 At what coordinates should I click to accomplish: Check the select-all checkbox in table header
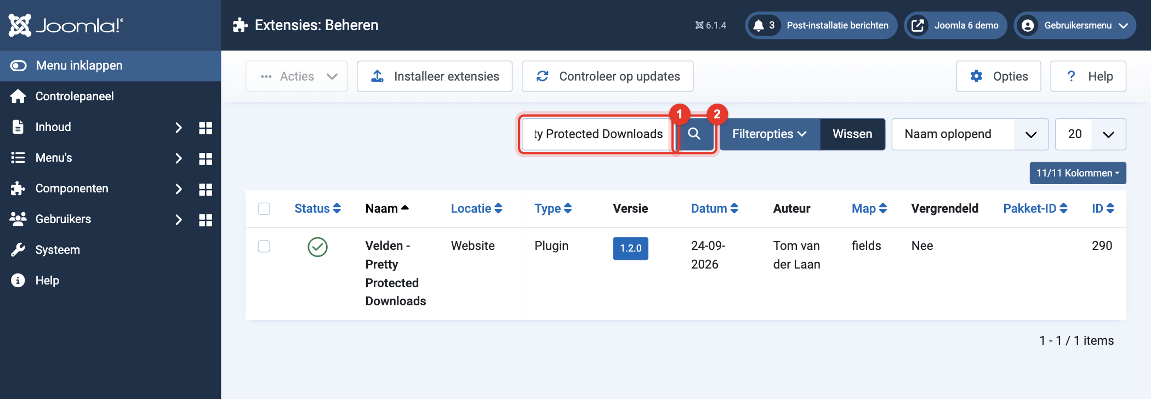264,209
